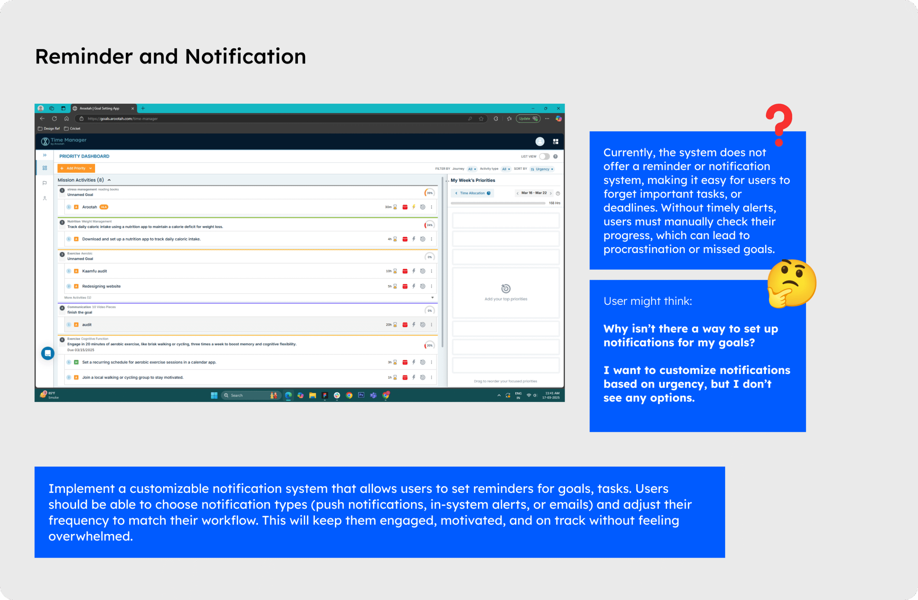Image resolution: width=918 pixels, height=600 pixels.
Task: Collapse the Mission Activities section
Action: click(109, 180)
